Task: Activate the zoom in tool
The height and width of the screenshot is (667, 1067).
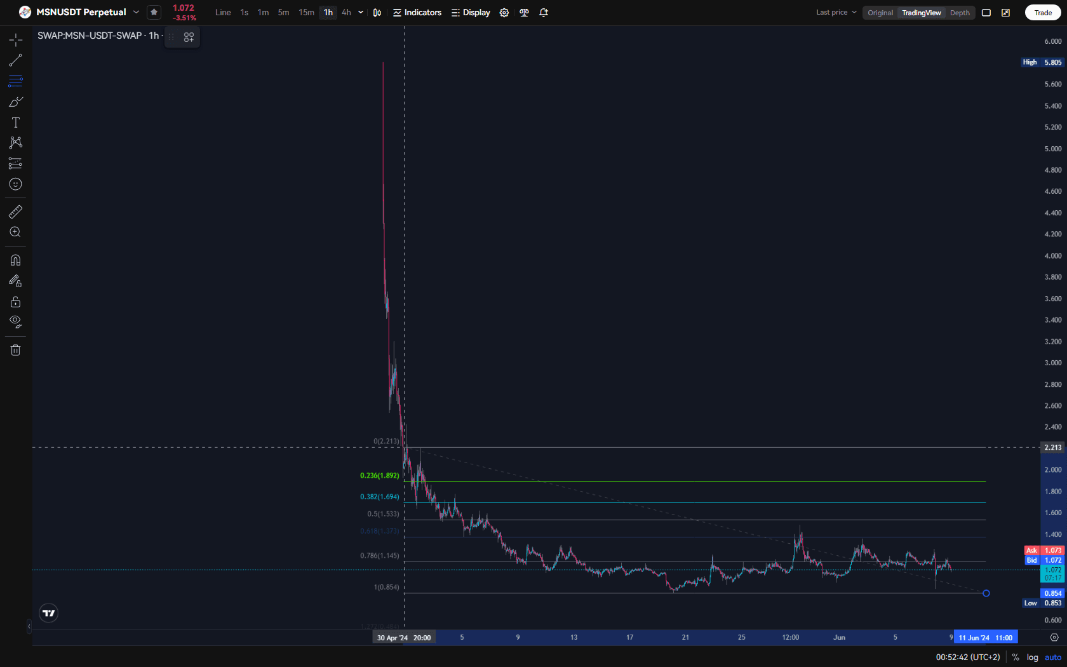Action: click(x=16, y=232)
